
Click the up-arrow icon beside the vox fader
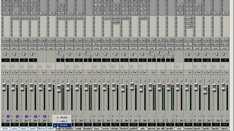coord(182,82)
